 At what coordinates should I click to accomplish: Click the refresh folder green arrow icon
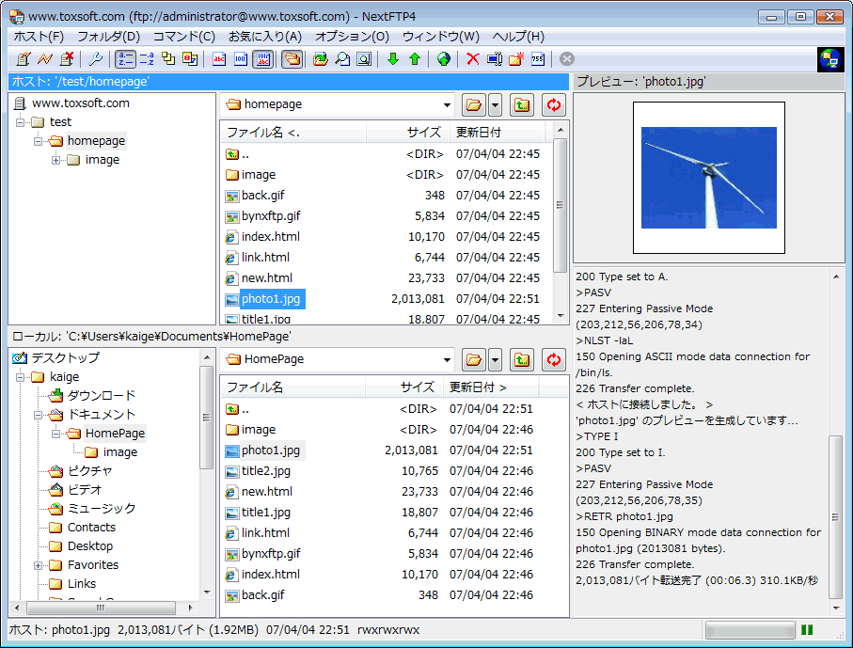(x=321, y=58)
